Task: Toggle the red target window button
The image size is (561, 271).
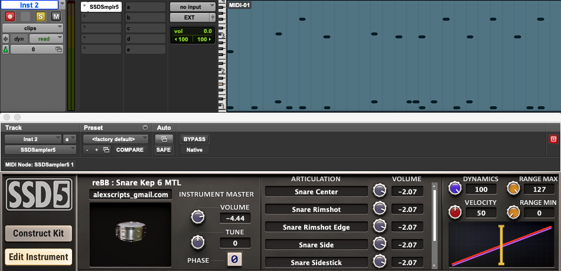Action: pyautogui.click(x=553, y=139)
